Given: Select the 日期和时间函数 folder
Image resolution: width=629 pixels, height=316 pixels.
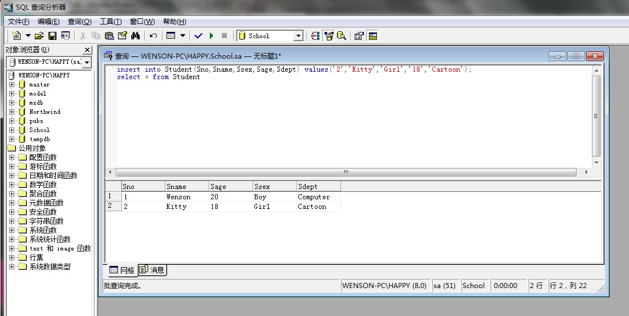Looking at the screenshot, I should coord(53,175).
